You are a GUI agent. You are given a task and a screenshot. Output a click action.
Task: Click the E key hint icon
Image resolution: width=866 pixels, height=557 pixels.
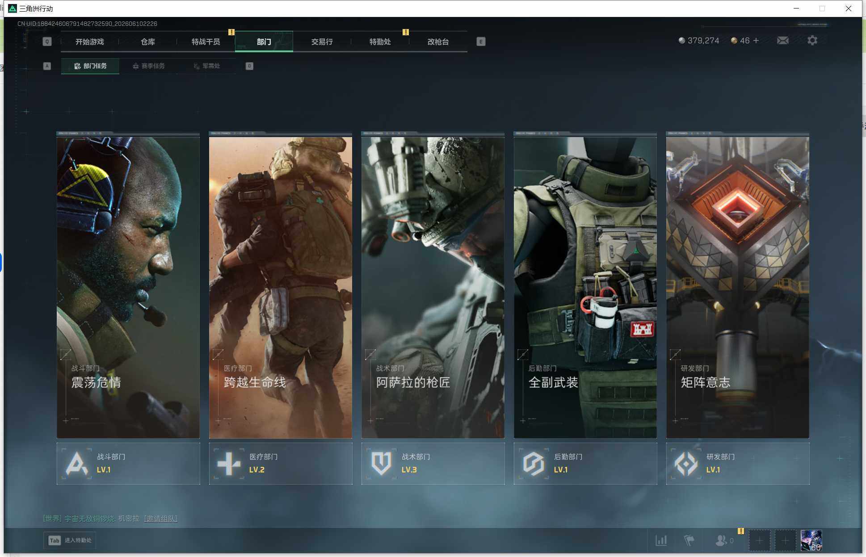pyautogui.click(x=481, y=42)
